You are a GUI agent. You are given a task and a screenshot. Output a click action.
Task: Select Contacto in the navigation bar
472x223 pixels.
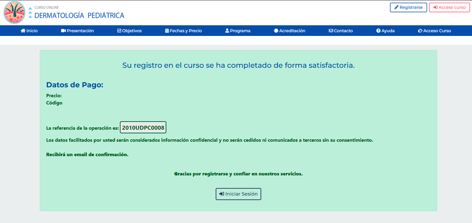[x=343, y=31]
